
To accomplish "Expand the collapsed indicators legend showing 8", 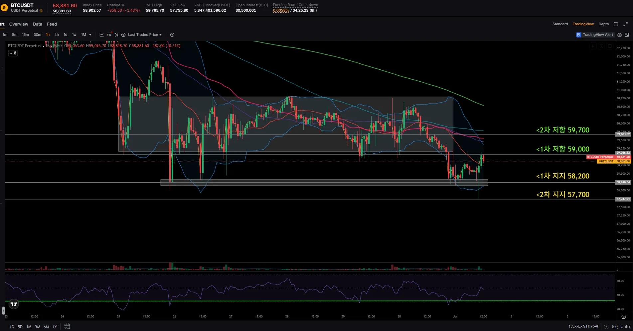I will click(x=13, y=53).
